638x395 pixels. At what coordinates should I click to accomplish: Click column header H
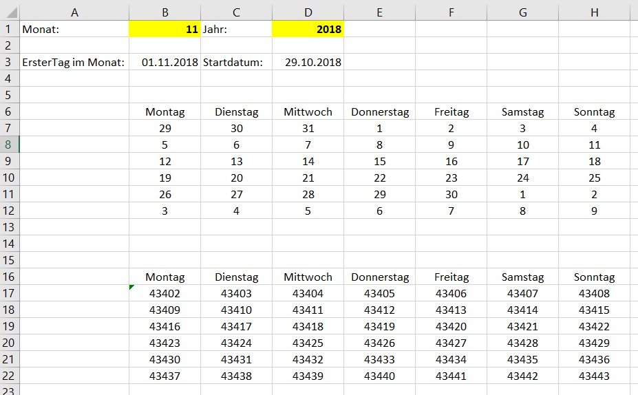(594, 12)
